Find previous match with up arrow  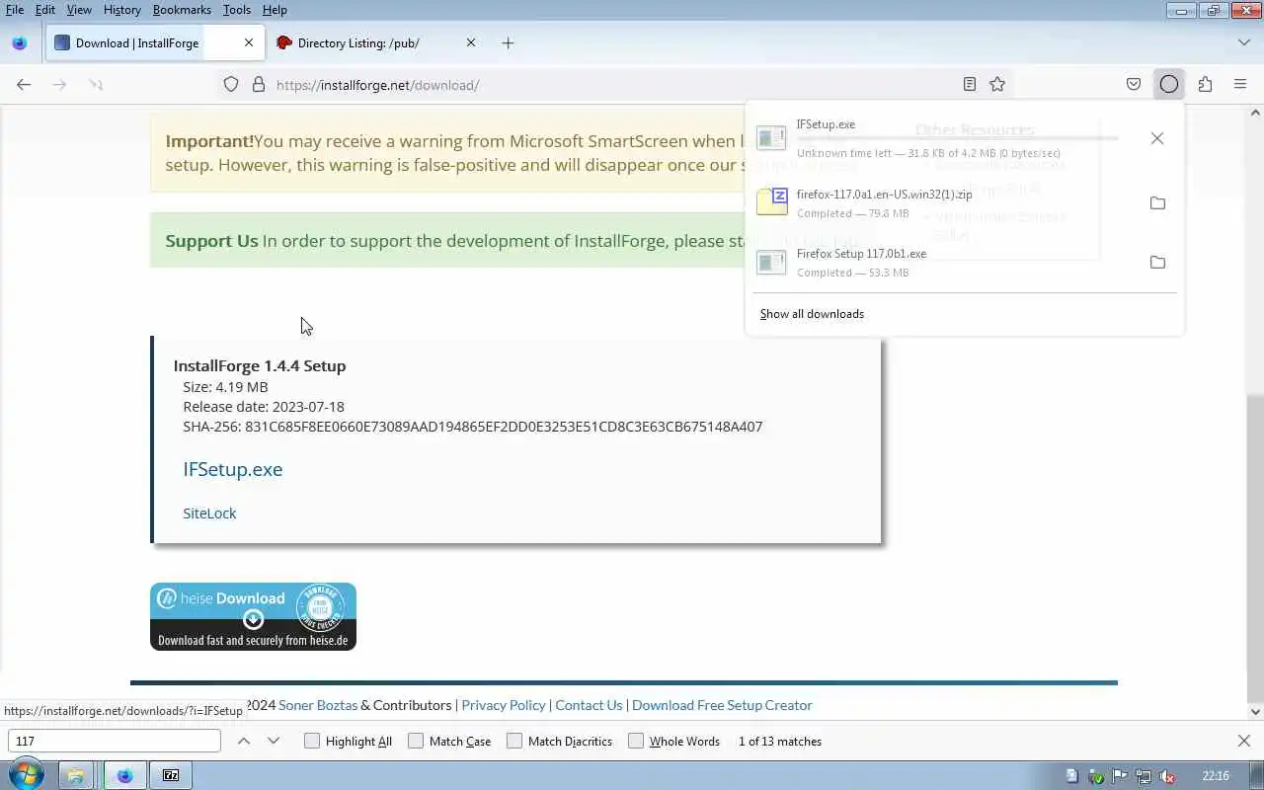(x=244, y=742)
